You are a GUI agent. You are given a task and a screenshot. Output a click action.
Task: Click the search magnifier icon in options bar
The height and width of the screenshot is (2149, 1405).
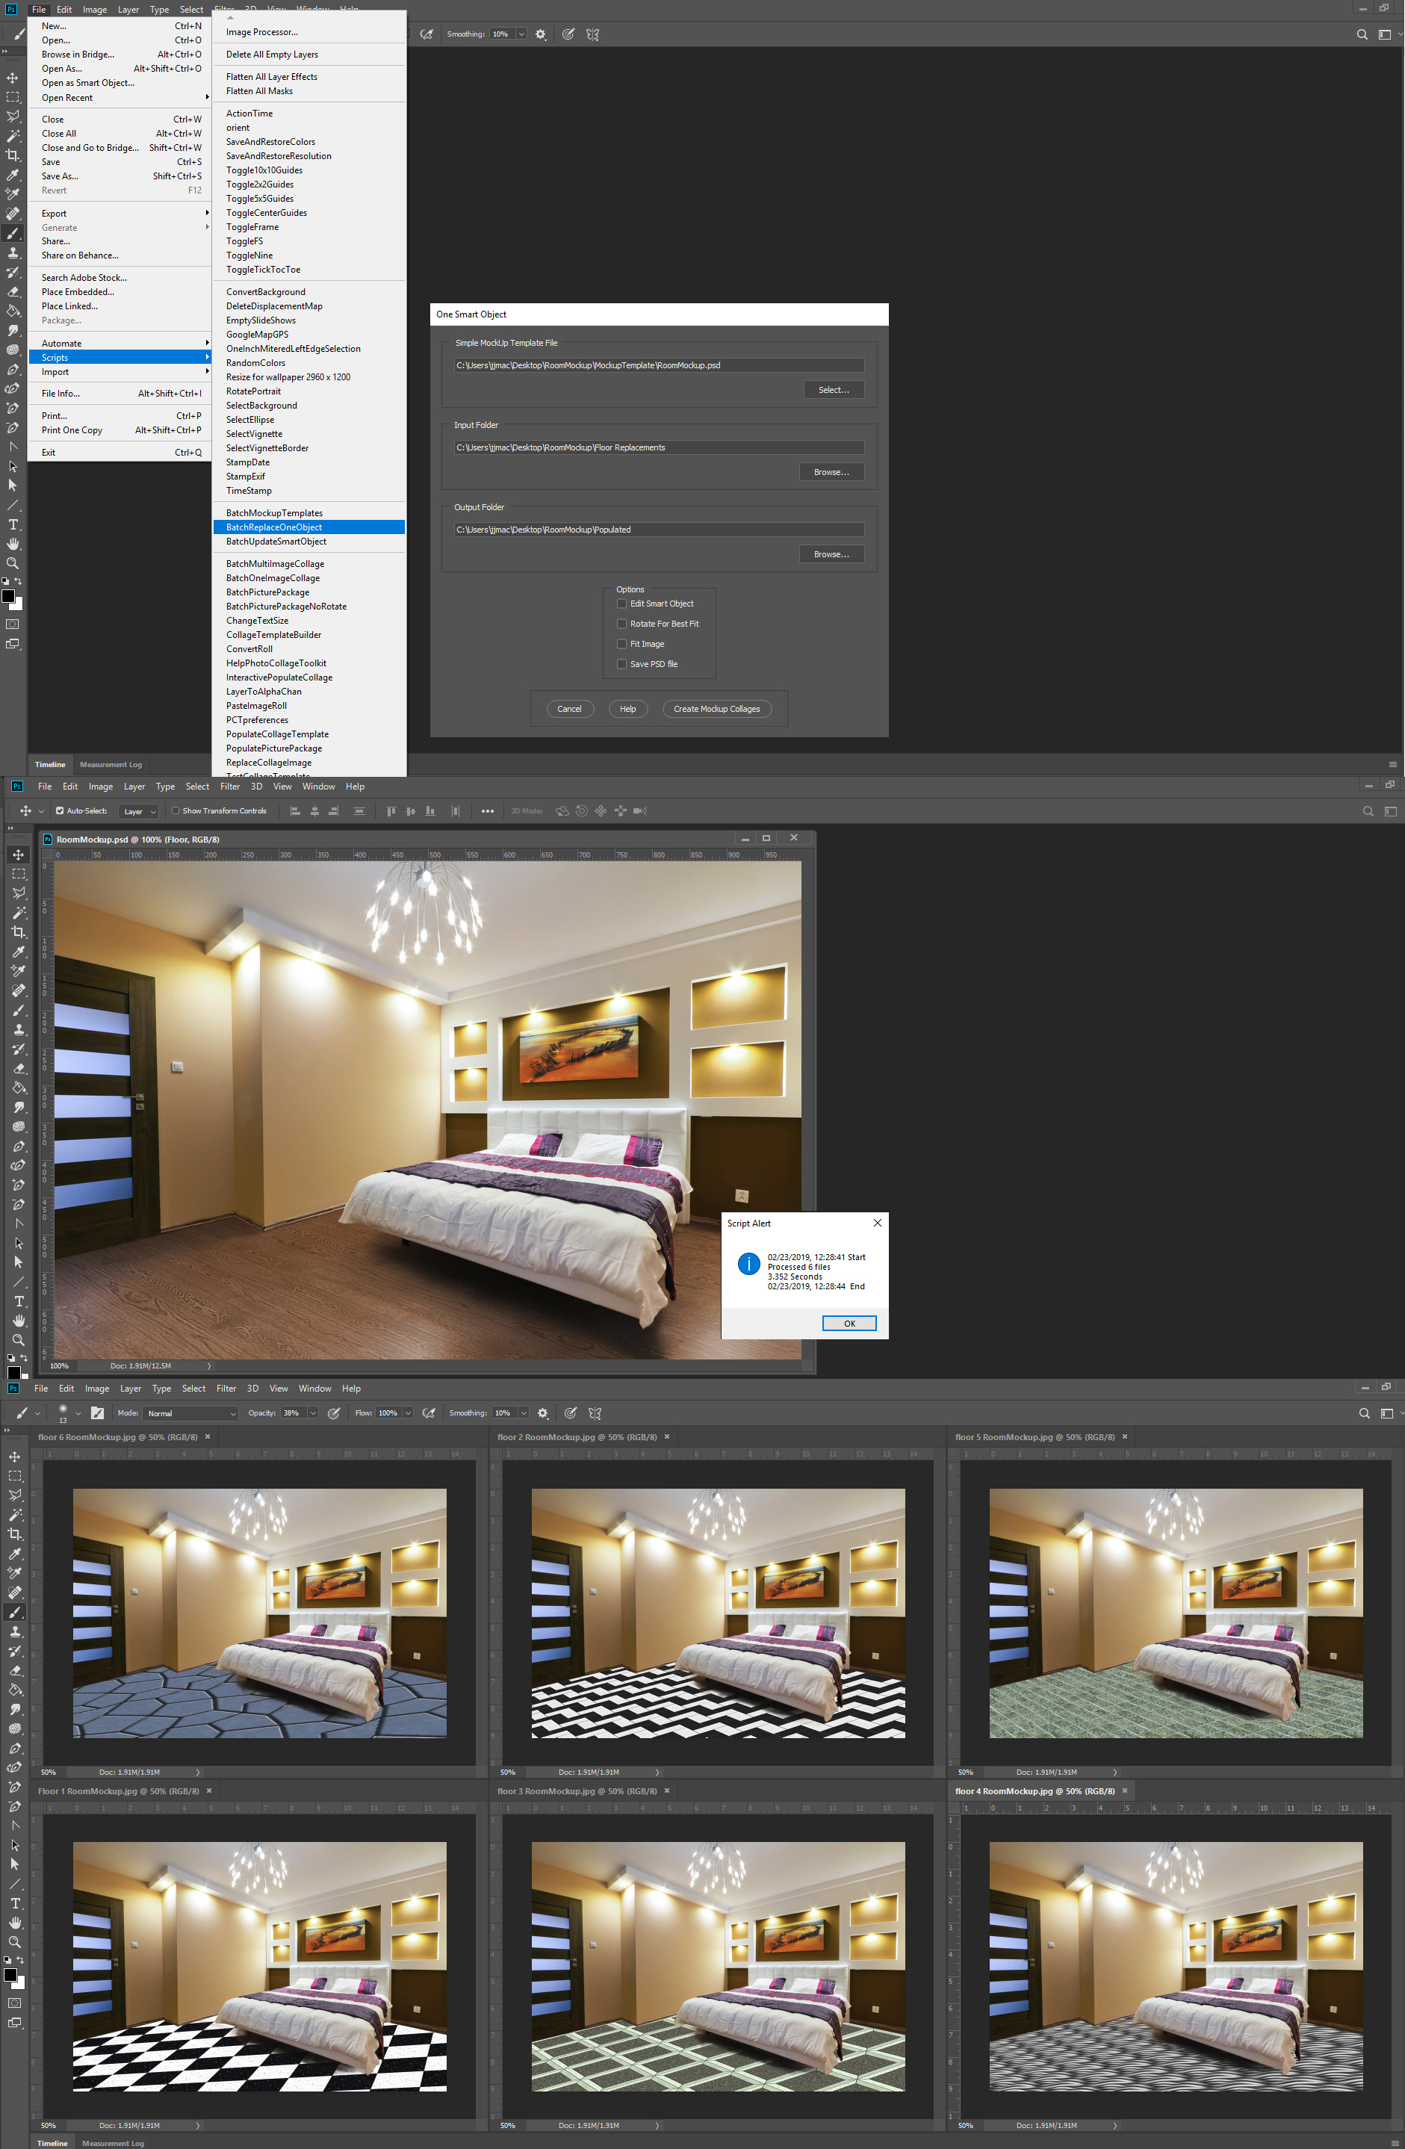click(1362, 34)
